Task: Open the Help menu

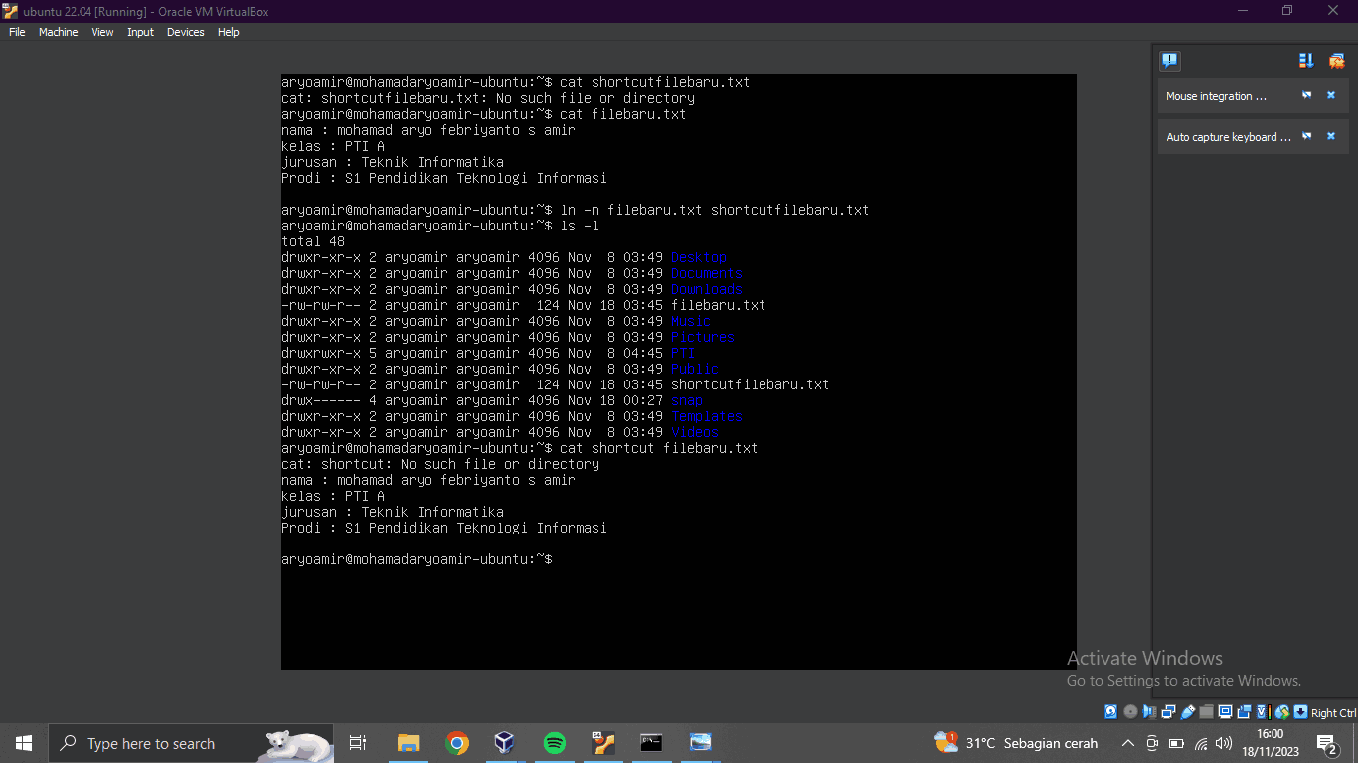Action: [228, 32]
